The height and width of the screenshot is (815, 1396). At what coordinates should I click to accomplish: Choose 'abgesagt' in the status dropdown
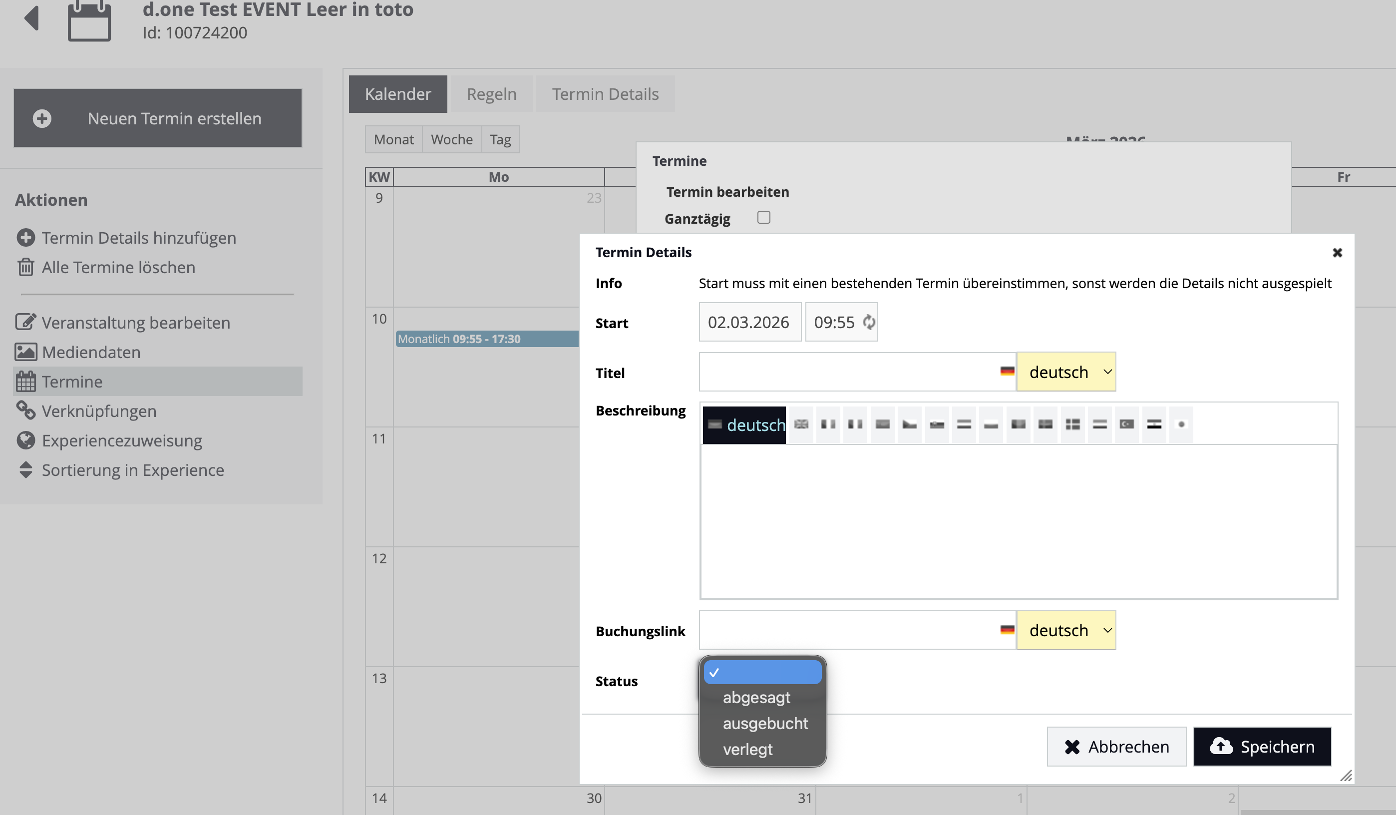pos(756,698)
